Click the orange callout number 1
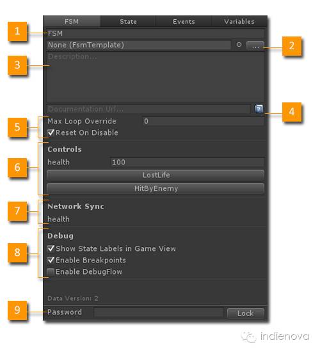 pyautogui.click(x=17, y=31)
